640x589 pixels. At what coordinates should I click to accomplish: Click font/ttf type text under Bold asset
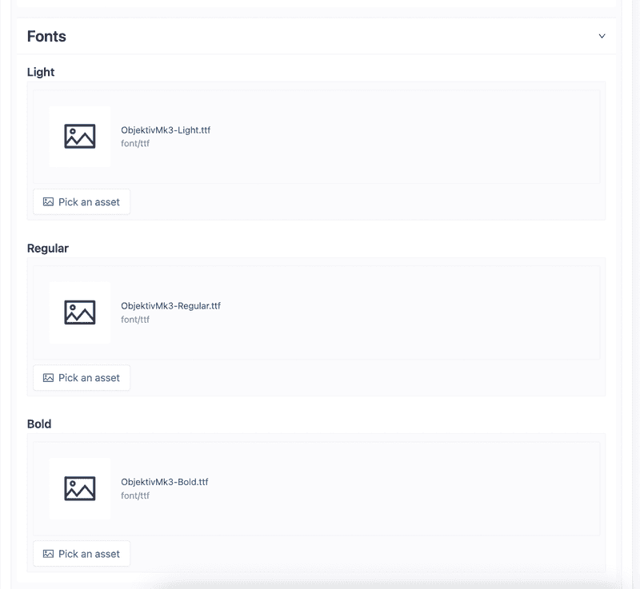[x=135, y=495]
